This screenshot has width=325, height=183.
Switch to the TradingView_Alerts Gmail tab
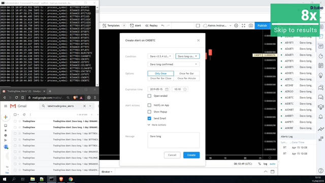24,91
